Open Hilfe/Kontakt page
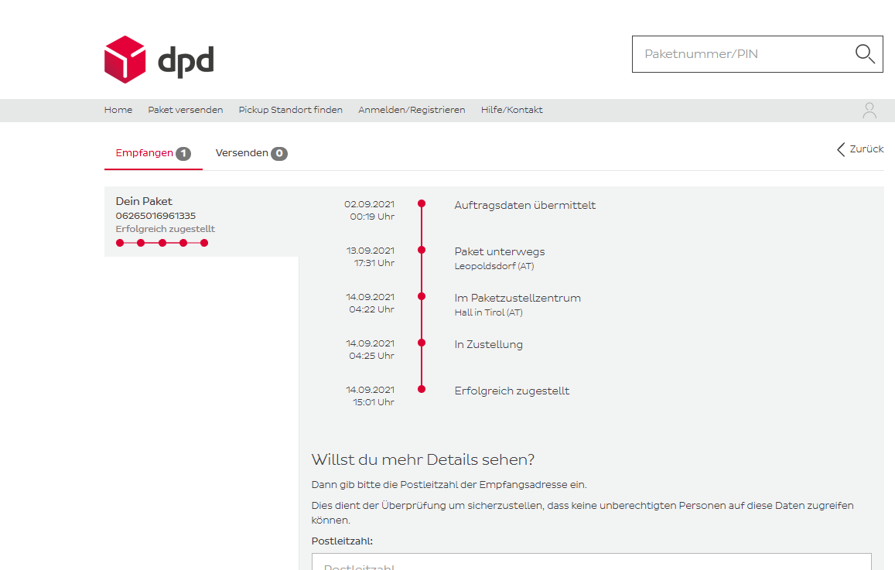 pos(511,110)
